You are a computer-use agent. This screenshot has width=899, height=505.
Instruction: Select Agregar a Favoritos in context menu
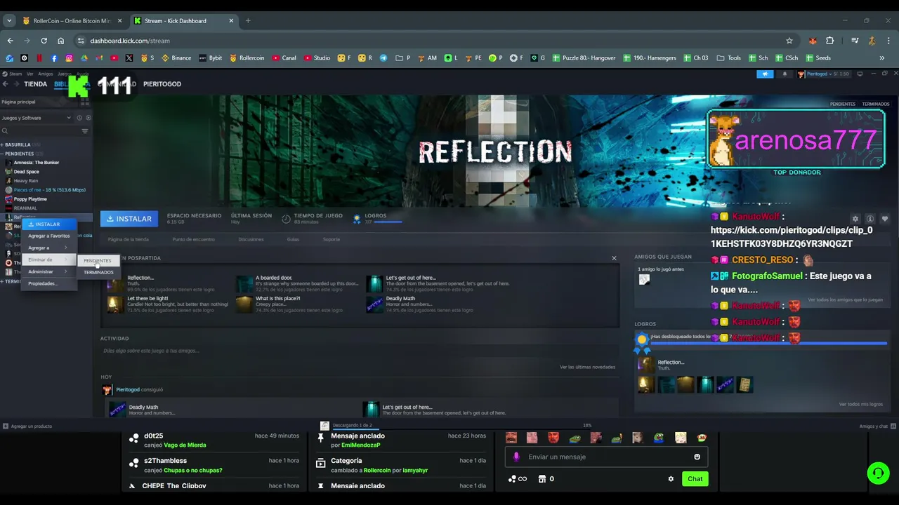48,236
